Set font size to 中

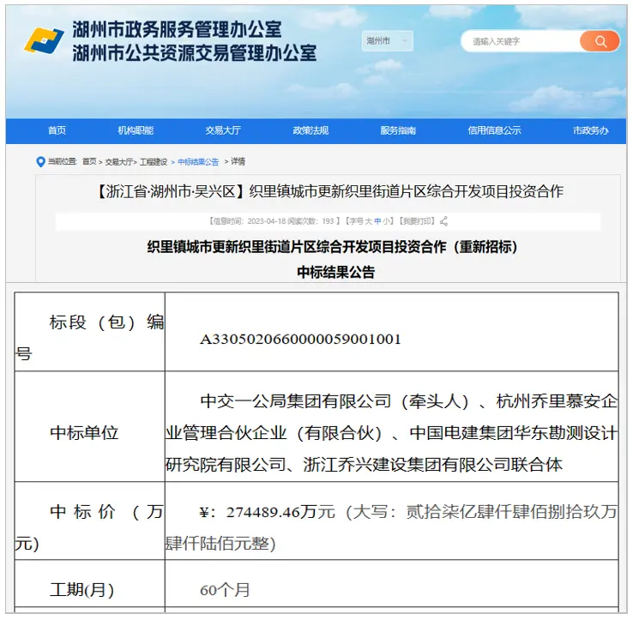377,221
